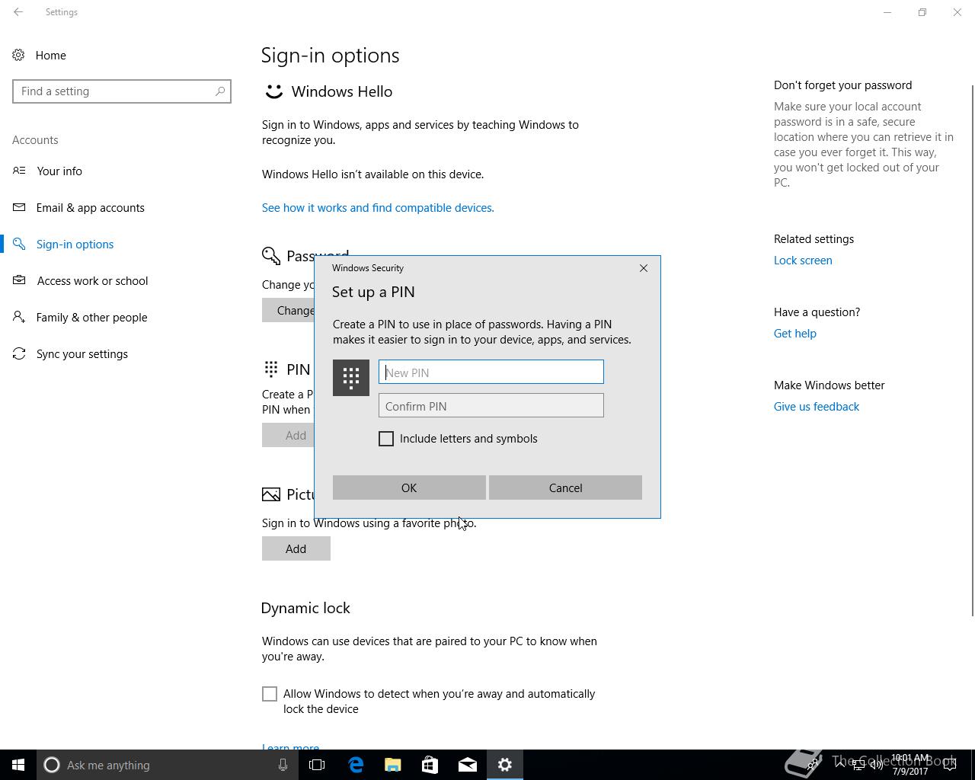Open the Windows Start menu
Image resolution: width=975 pixels, height=780 pixels.
pyautogui.click(x=18, y=765)
